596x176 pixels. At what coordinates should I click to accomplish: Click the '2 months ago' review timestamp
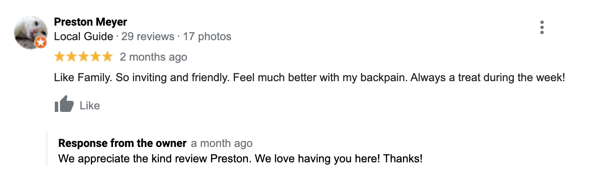tap(153, 57)
